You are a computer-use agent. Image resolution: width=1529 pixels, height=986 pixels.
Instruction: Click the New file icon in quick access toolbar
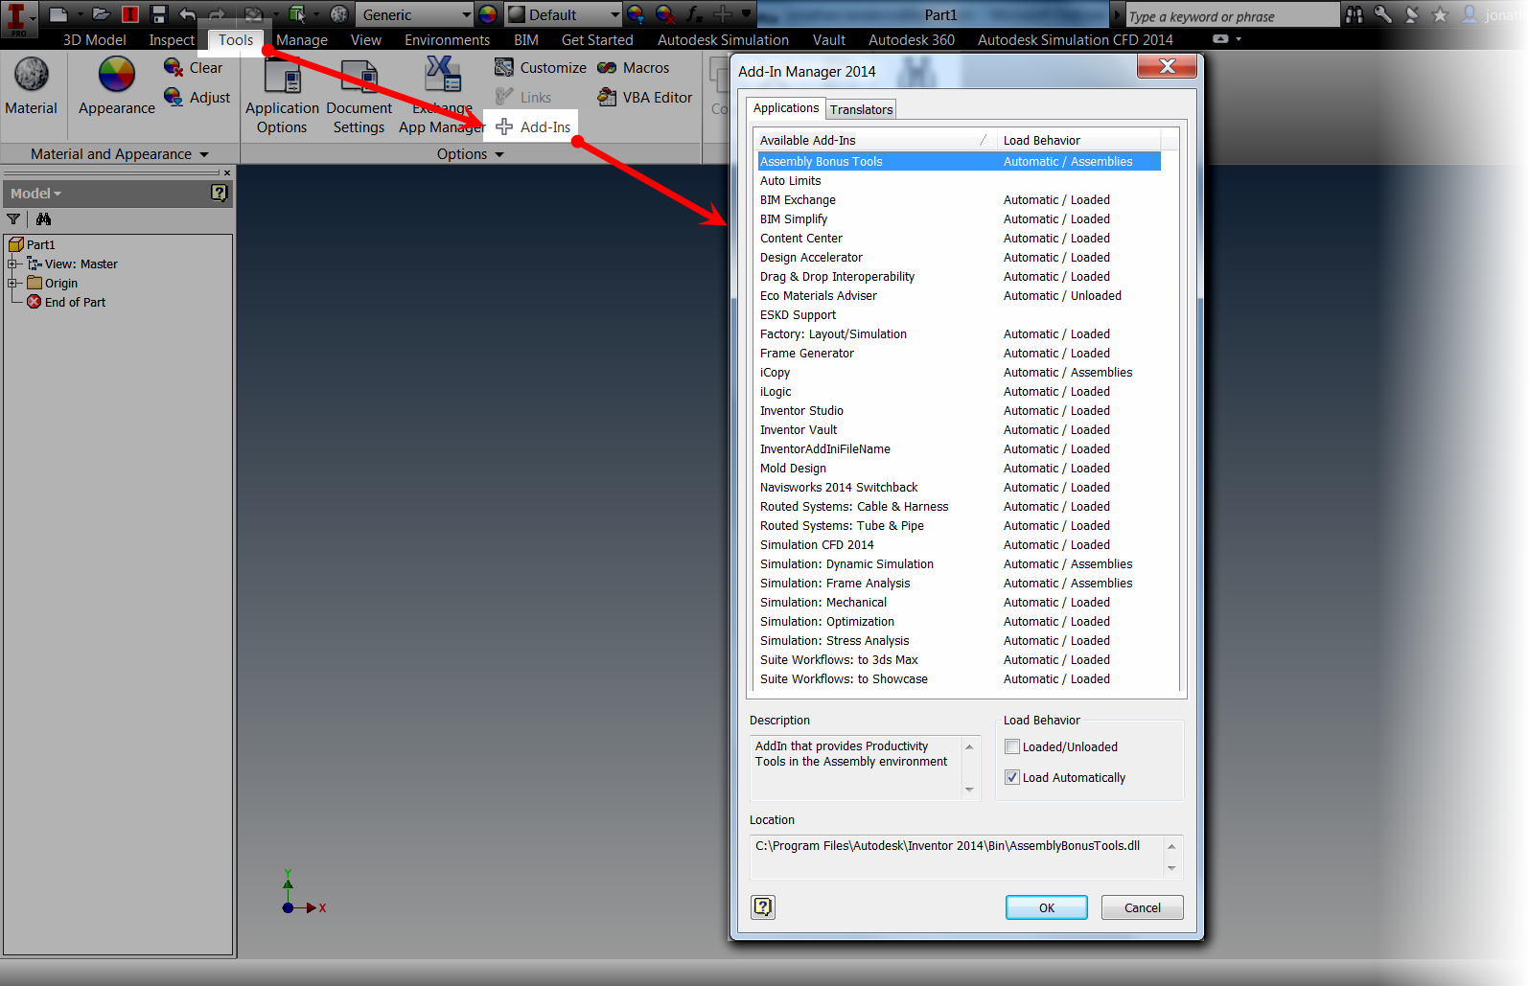point(58,14)
